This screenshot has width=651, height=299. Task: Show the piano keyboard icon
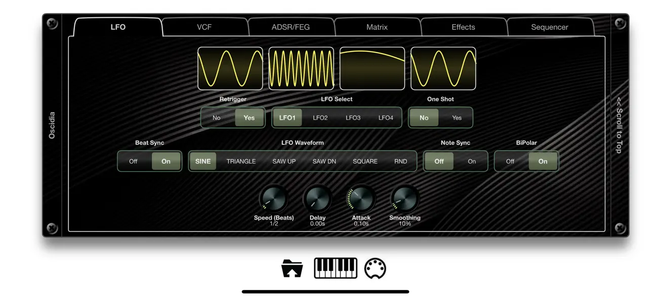pos(336,268)
